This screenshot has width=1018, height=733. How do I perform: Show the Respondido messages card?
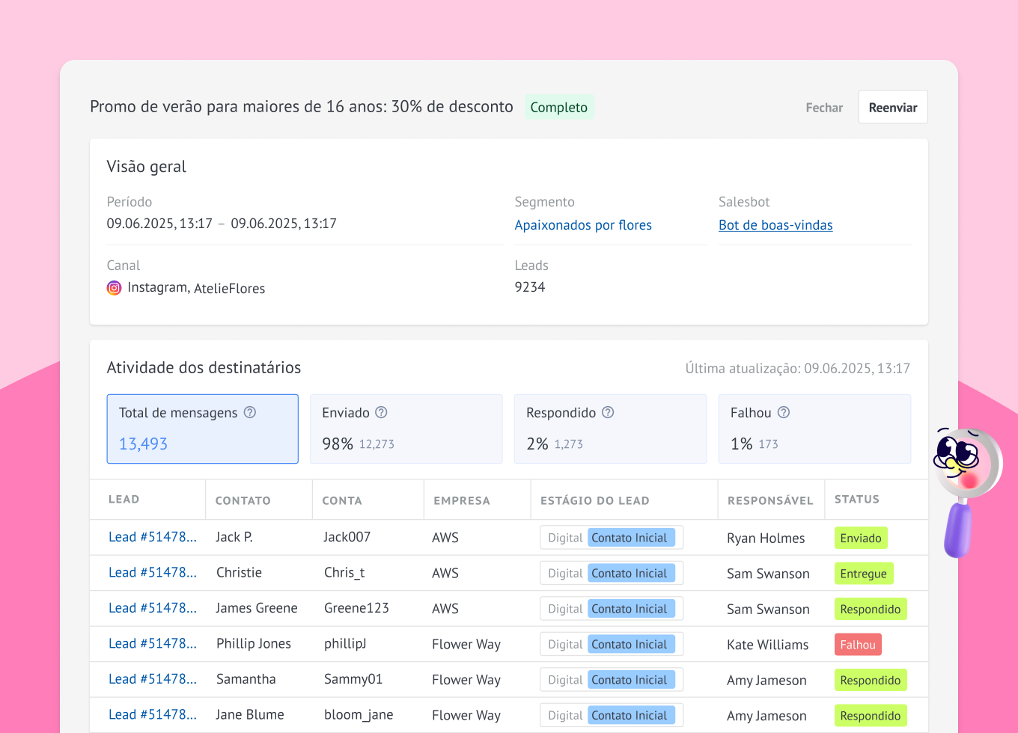(610, 429)
